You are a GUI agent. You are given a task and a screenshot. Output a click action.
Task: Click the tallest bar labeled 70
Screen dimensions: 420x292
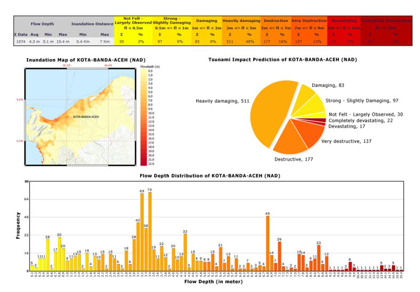coord(150,231)
